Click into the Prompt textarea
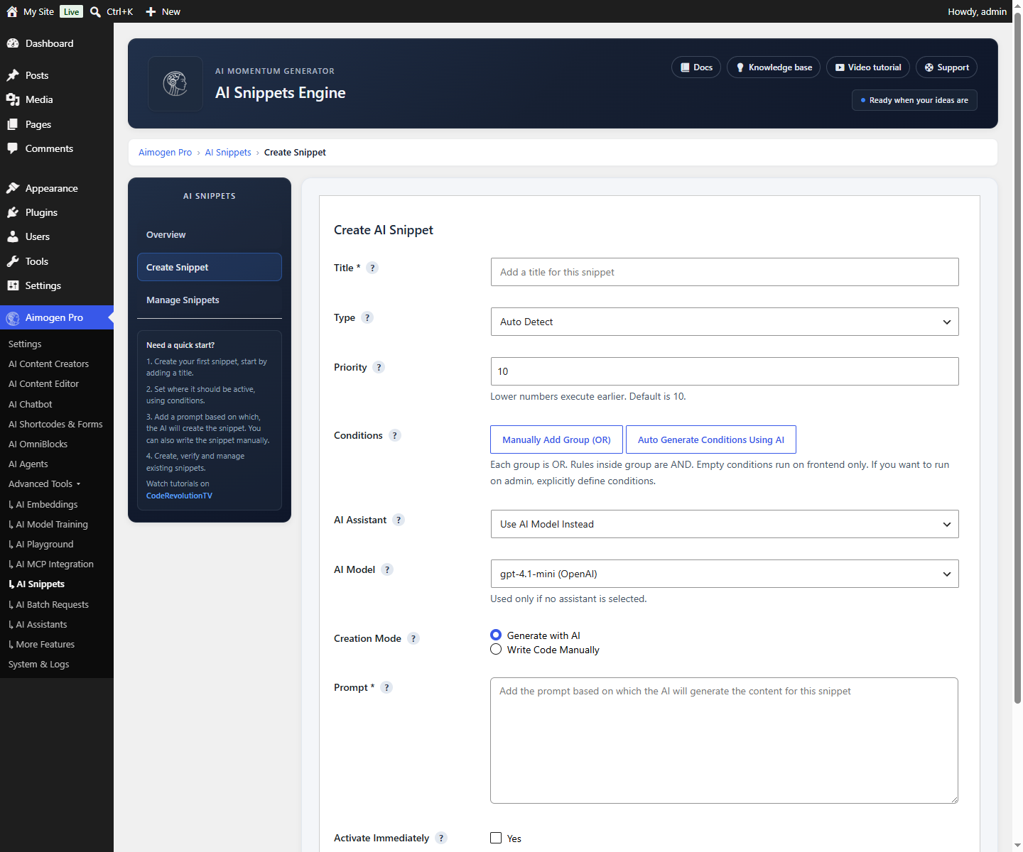1023x852 pixels. (724, 741)
